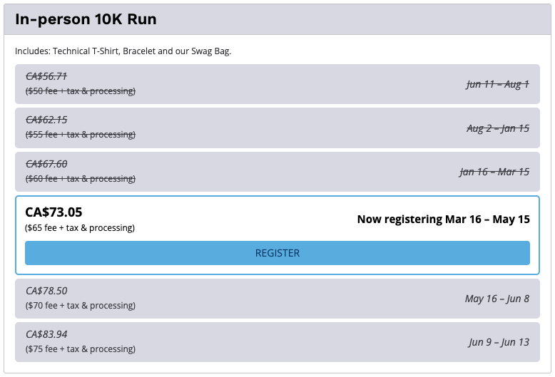Viewport: 555px width, 377px height.
Task: Click the Jun 11 – Aug 1 date range
Action: (x=497, y=84)
